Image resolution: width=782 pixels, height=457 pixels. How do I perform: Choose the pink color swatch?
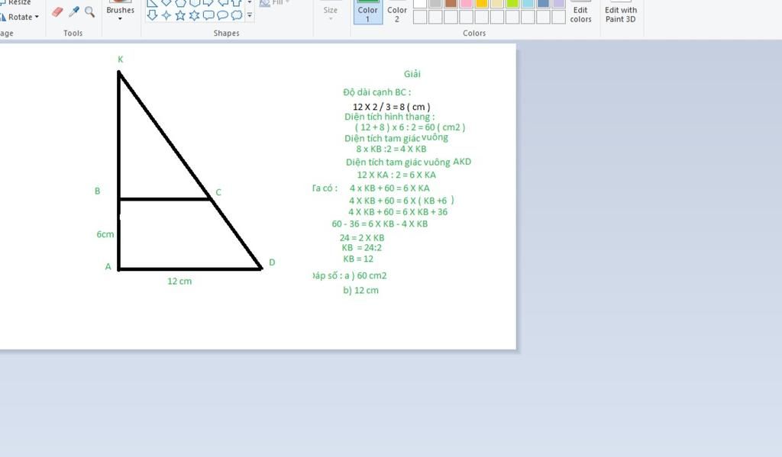(x=467, y=3)
